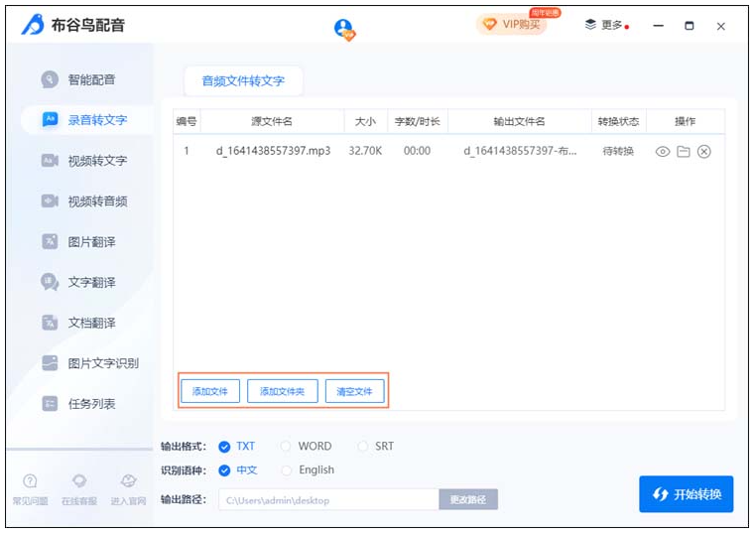Image resolution: width=756 pixels, height=535 pixels.
Task: Open 智能配音 in the sidebar
Action: pyautogui.click(x=90, y=79)
